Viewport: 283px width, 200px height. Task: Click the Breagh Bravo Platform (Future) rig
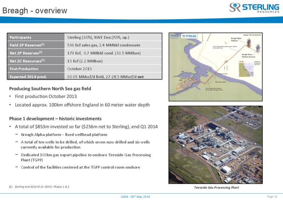point(258,48)
